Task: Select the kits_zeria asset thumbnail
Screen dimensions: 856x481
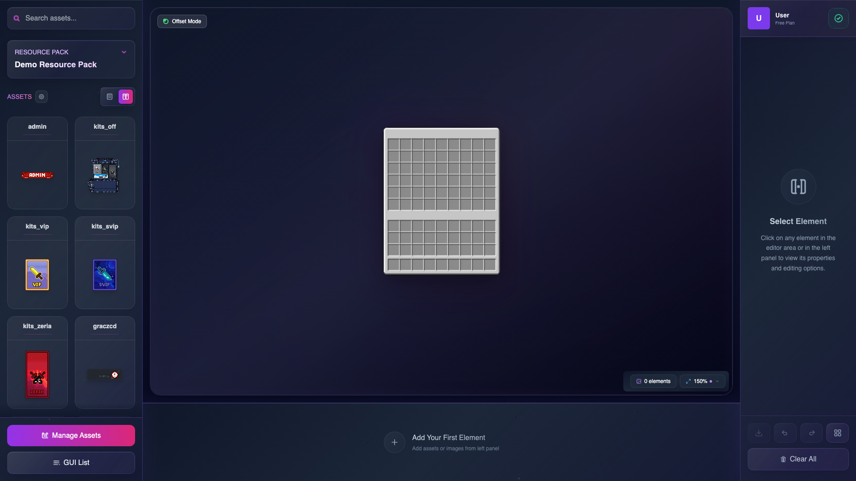Action: tap(37, 375)
